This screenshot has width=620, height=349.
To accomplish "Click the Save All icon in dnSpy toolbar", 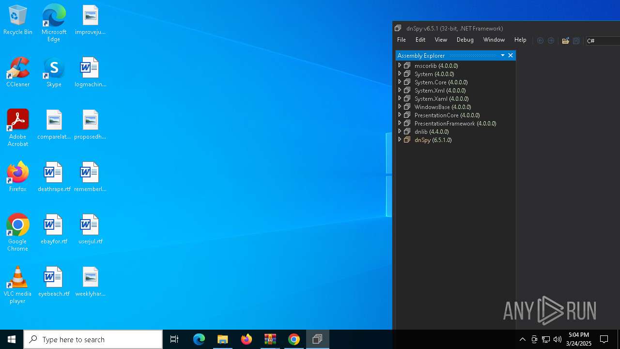I will (x=576, y=41).
